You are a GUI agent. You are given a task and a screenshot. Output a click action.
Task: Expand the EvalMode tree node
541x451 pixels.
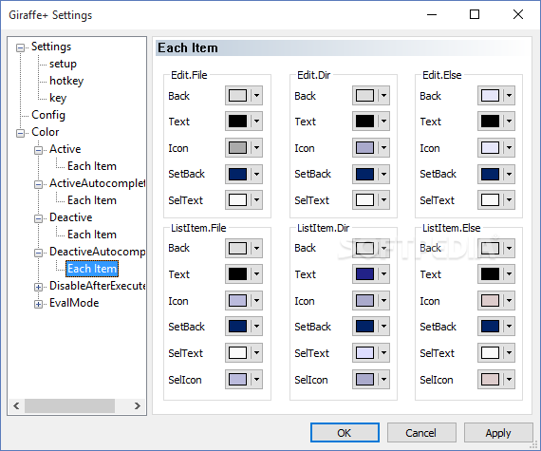click(38, 305)
